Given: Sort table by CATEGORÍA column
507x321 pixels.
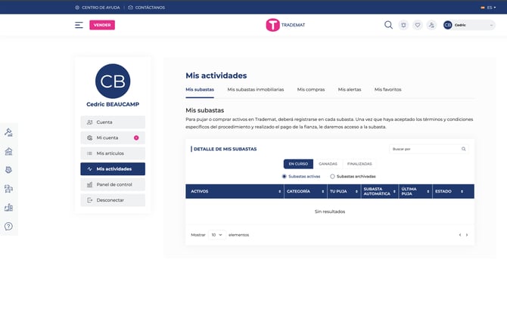Looking at the screenshot, I should tap(305, 192).
